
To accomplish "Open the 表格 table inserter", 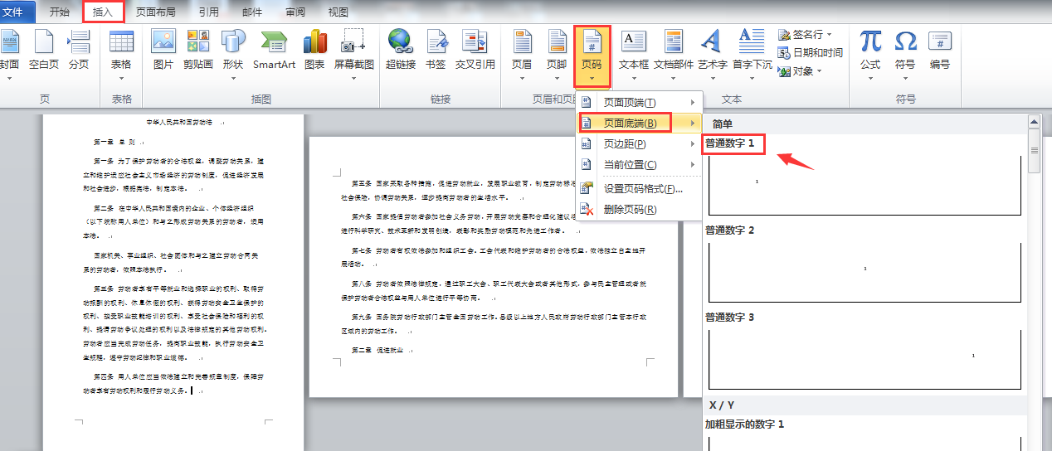I will point(121,55).
